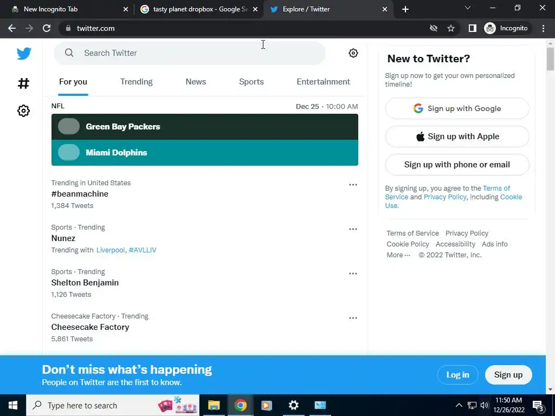Reload the Twitter page

pyautogui.click(x=47, y=28)
